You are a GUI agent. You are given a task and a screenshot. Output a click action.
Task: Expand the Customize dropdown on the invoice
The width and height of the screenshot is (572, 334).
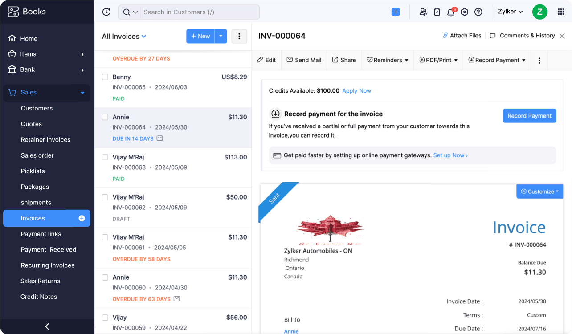(x=540, y=191)
